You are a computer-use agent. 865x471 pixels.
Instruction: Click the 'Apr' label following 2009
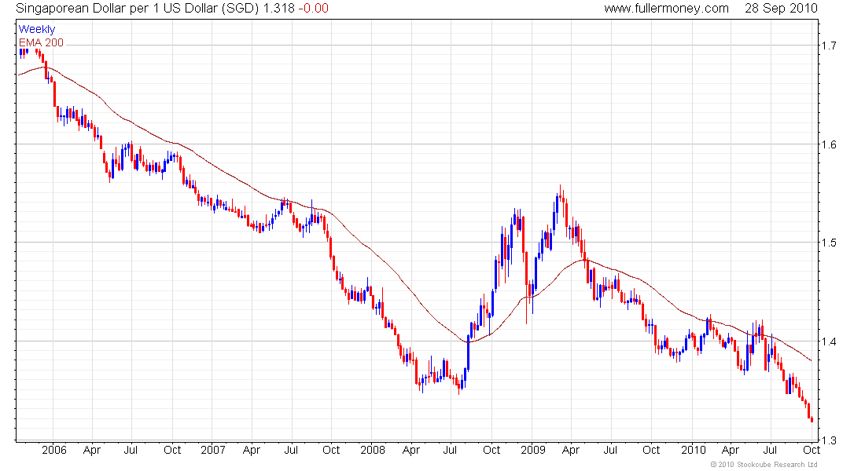pos(571,450)
